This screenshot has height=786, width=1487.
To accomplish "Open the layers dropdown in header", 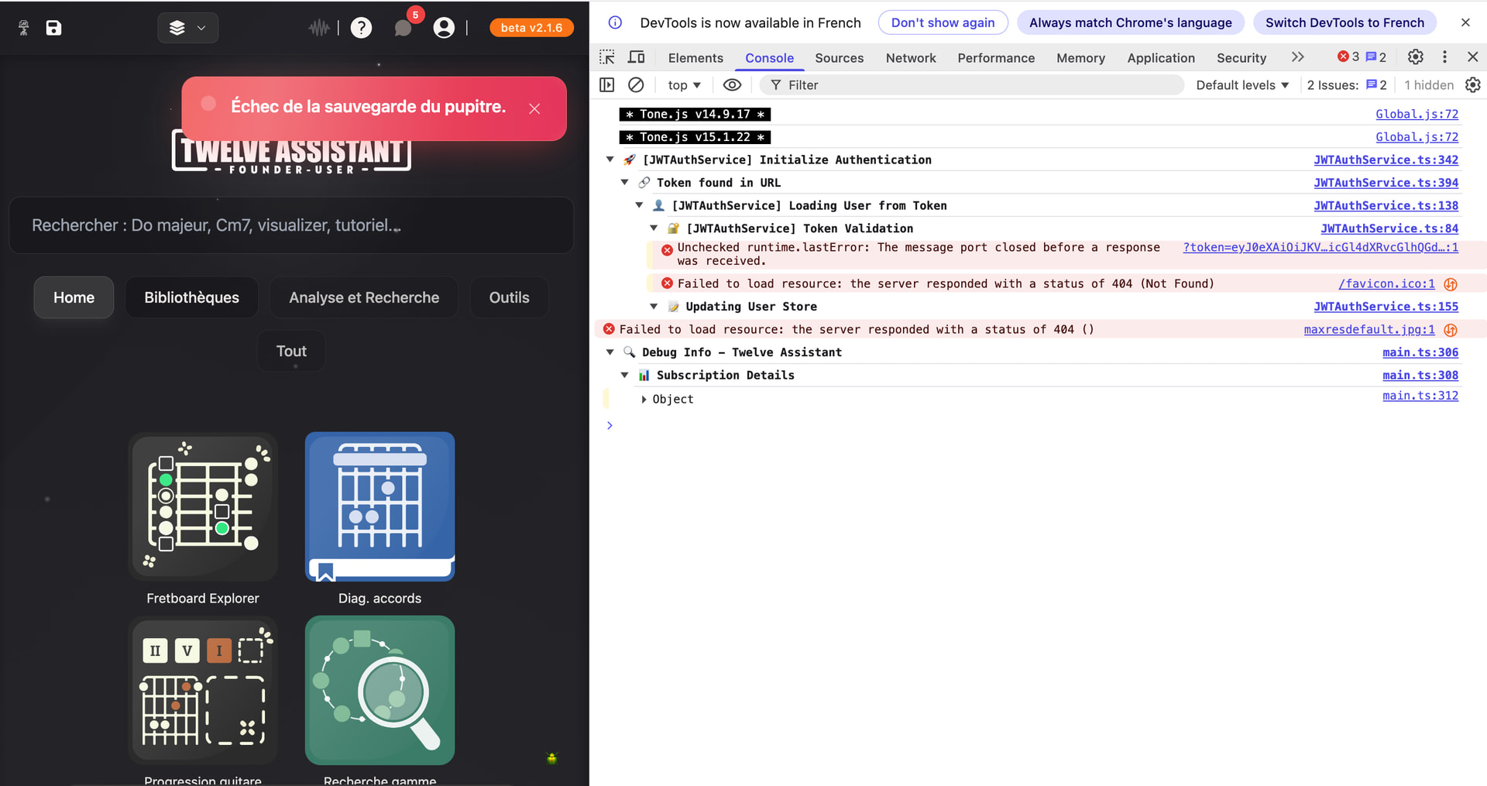I will (188, 28).
